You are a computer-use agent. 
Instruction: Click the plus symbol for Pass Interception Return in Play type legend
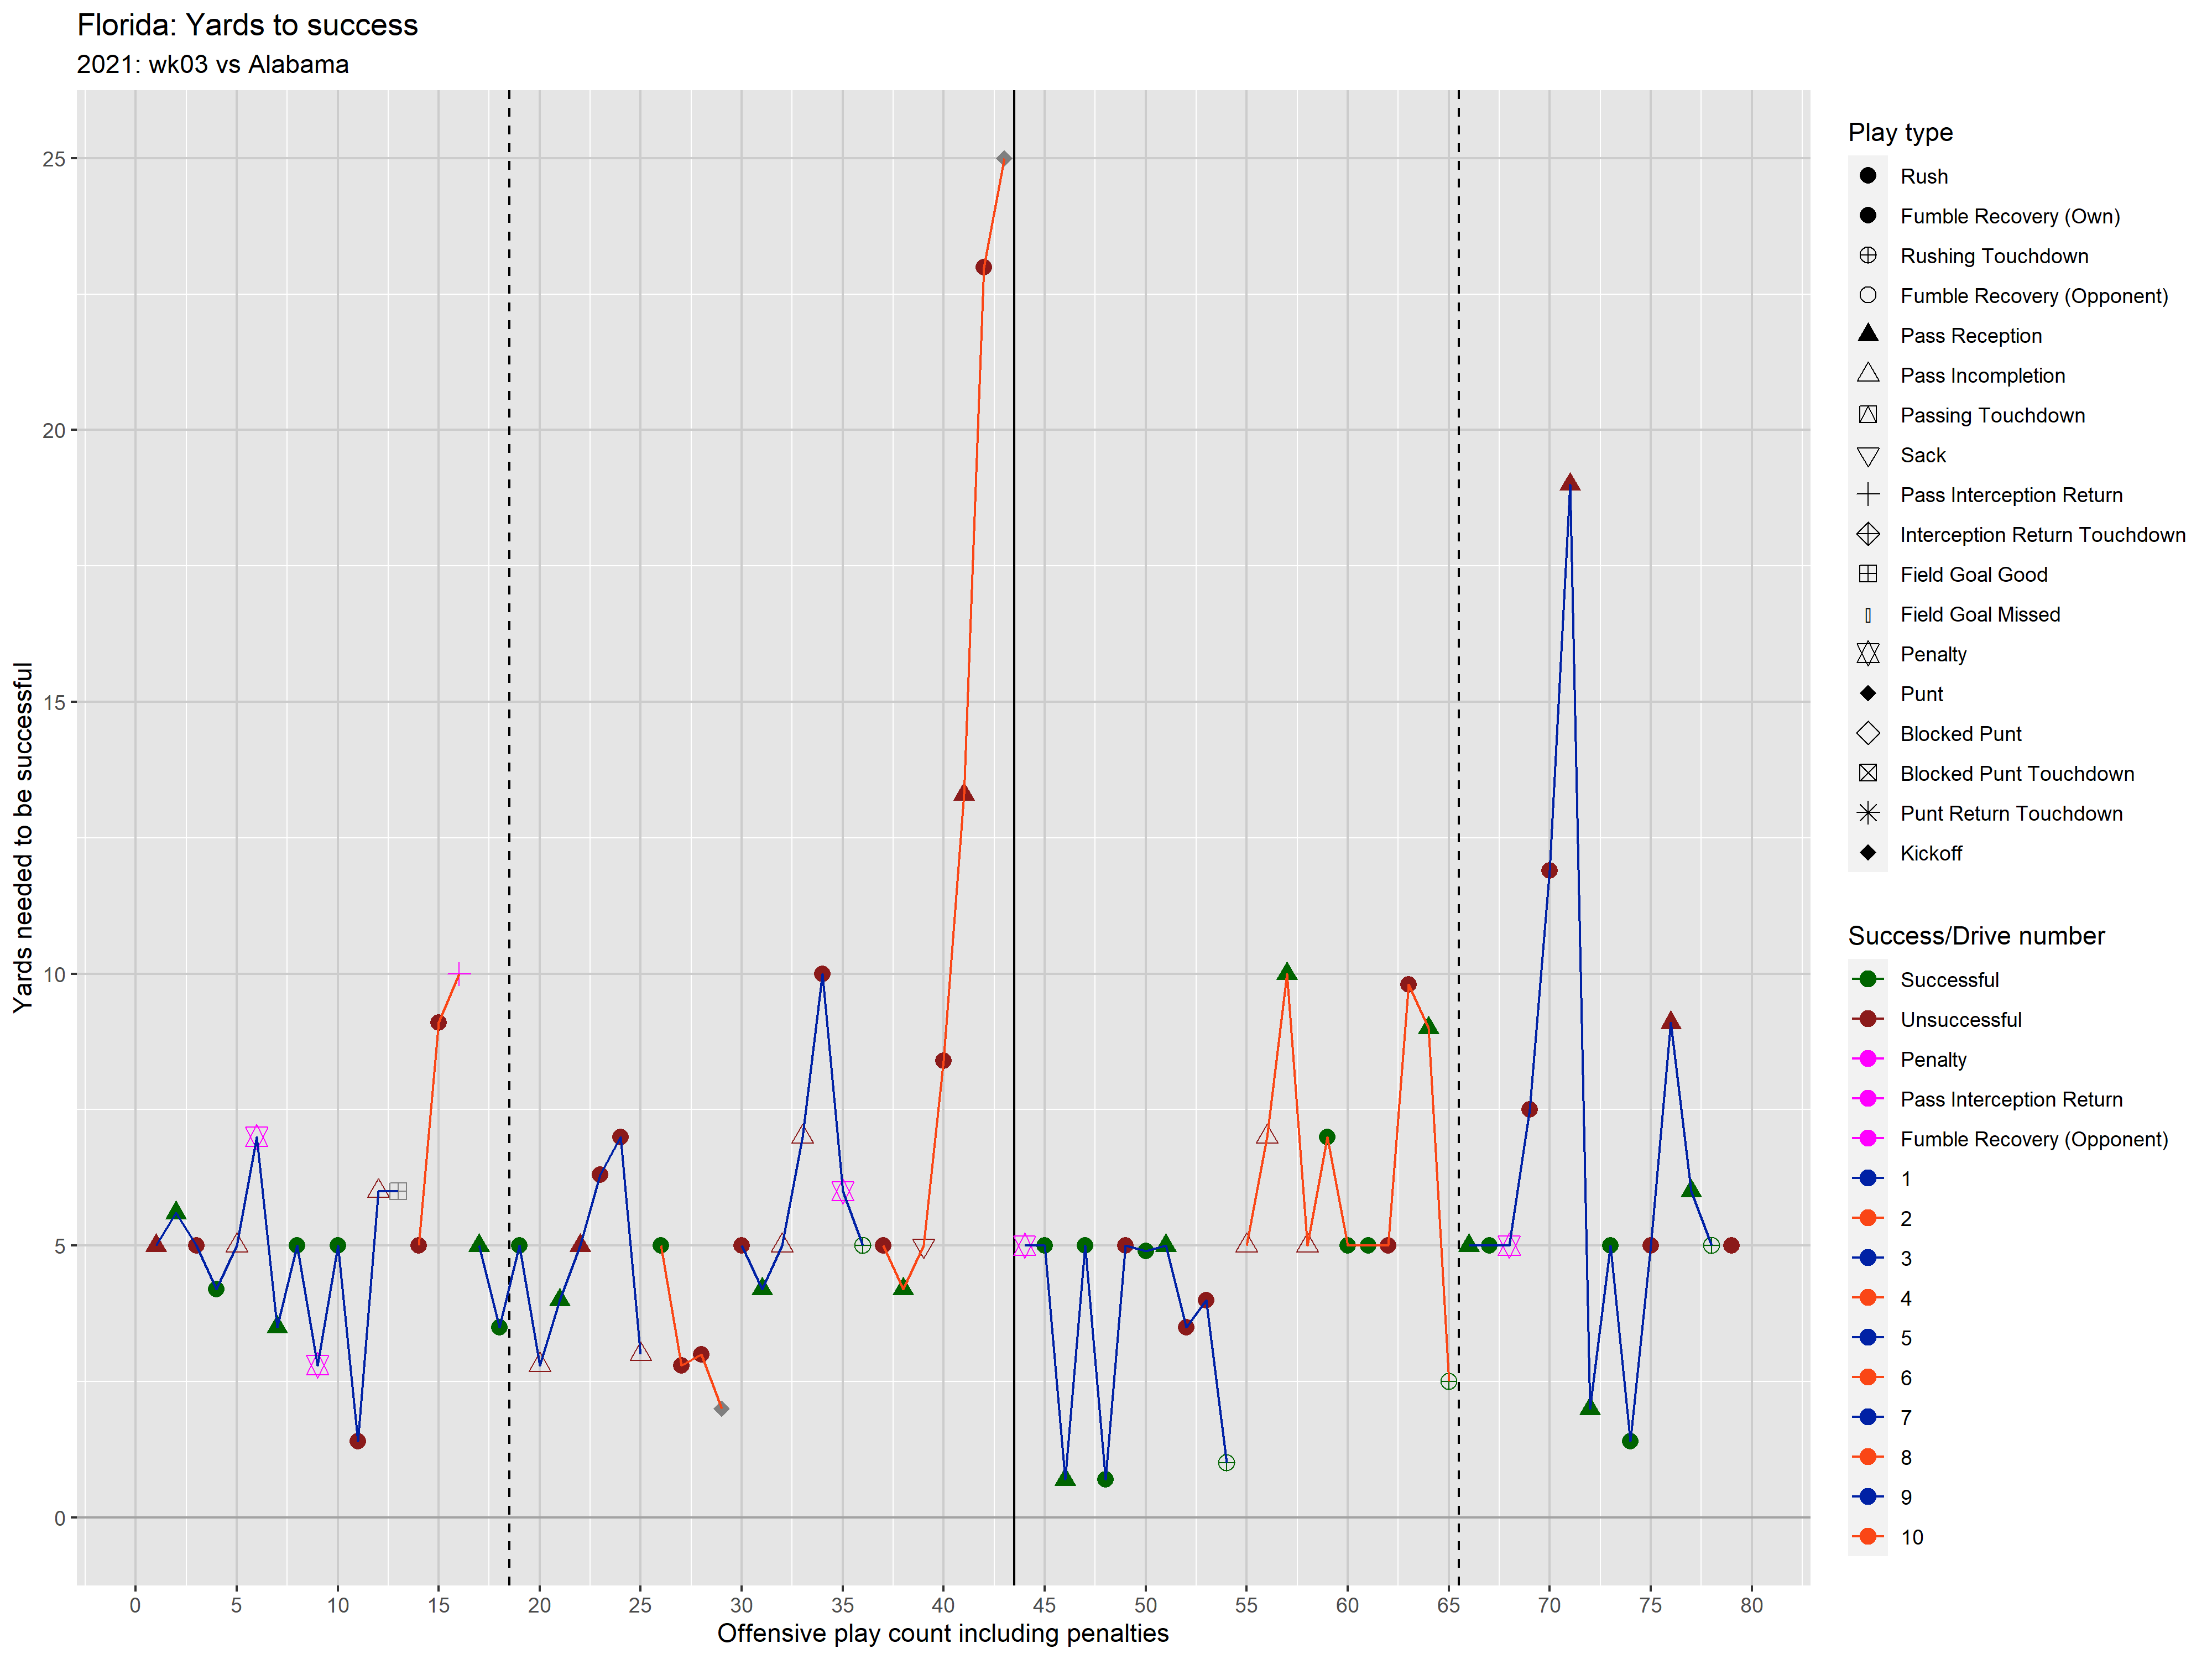(x=1867, y=494)
